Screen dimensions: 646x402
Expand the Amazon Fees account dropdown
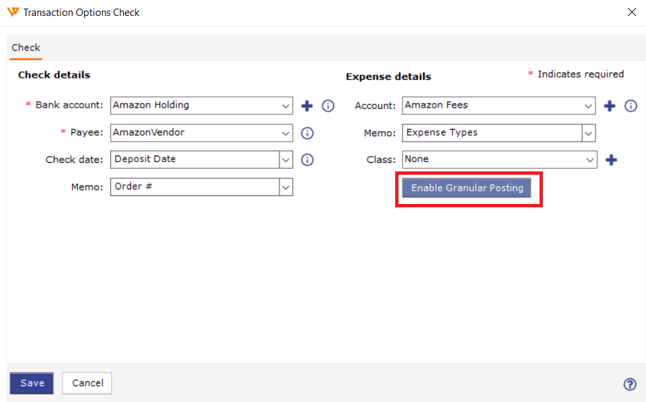point(499,106)
